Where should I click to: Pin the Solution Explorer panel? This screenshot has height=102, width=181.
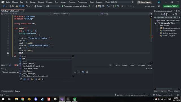coord(176,11)
